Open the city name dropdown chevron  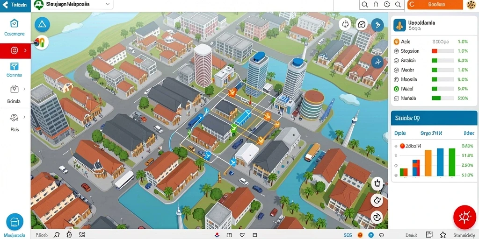tap(108, 4)
